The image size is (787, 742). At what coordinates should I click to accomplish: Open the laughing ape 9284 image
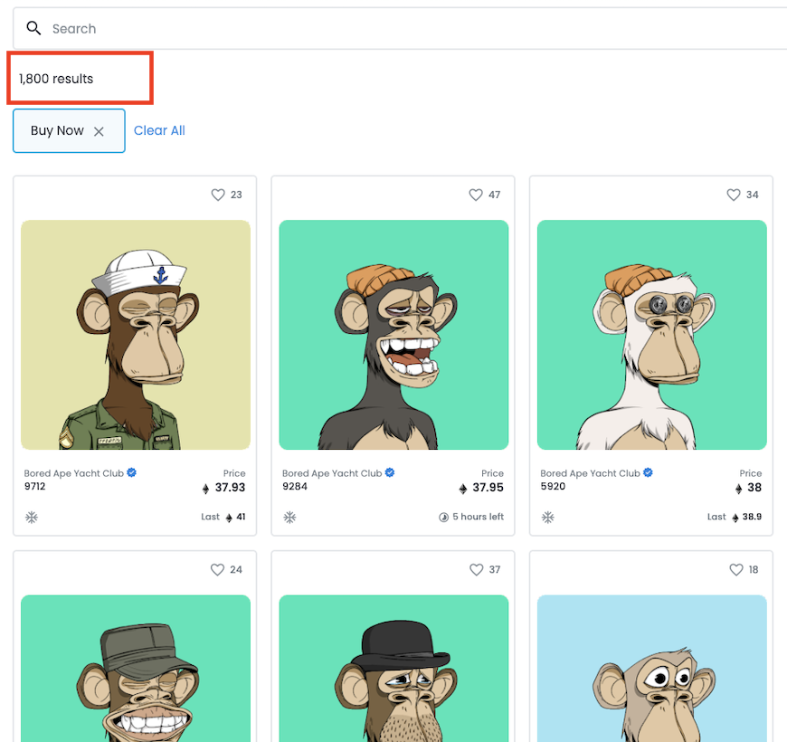tap(393, 335)
